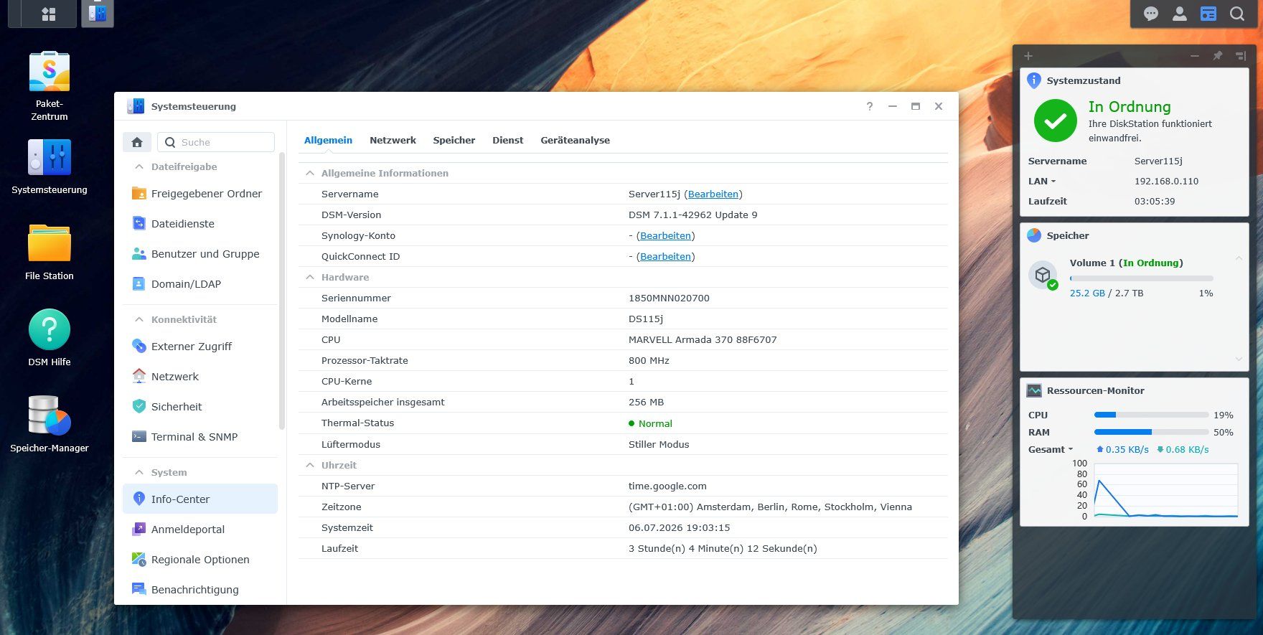1263x635 pixels.
Task: Open Domain/LDAP settings
Action: (199, 284)
